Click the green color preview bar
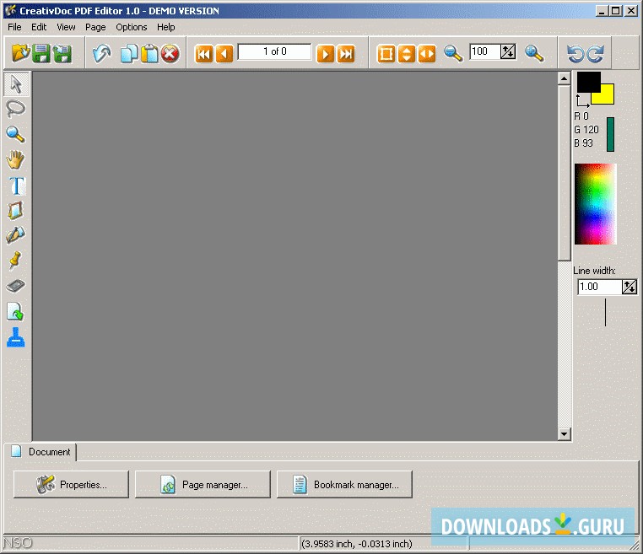Screen dimensions: 643x554 click(x=610, y=134)
